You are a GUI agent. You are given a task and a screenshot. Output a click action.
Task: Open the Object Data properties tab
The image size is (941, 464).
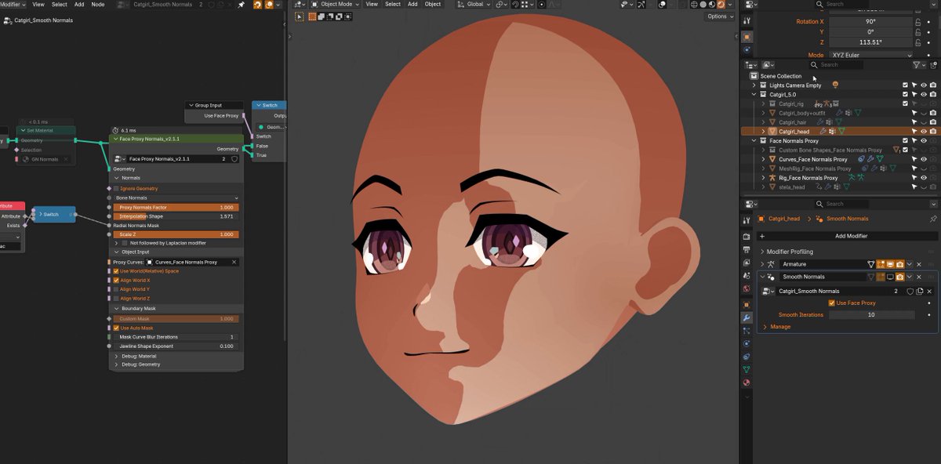747,368
